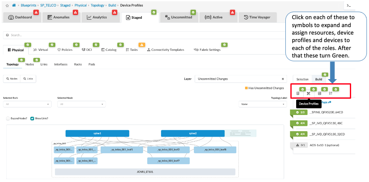Open the Layer Uncommitted Changes dropdown

tap(241, 79)
